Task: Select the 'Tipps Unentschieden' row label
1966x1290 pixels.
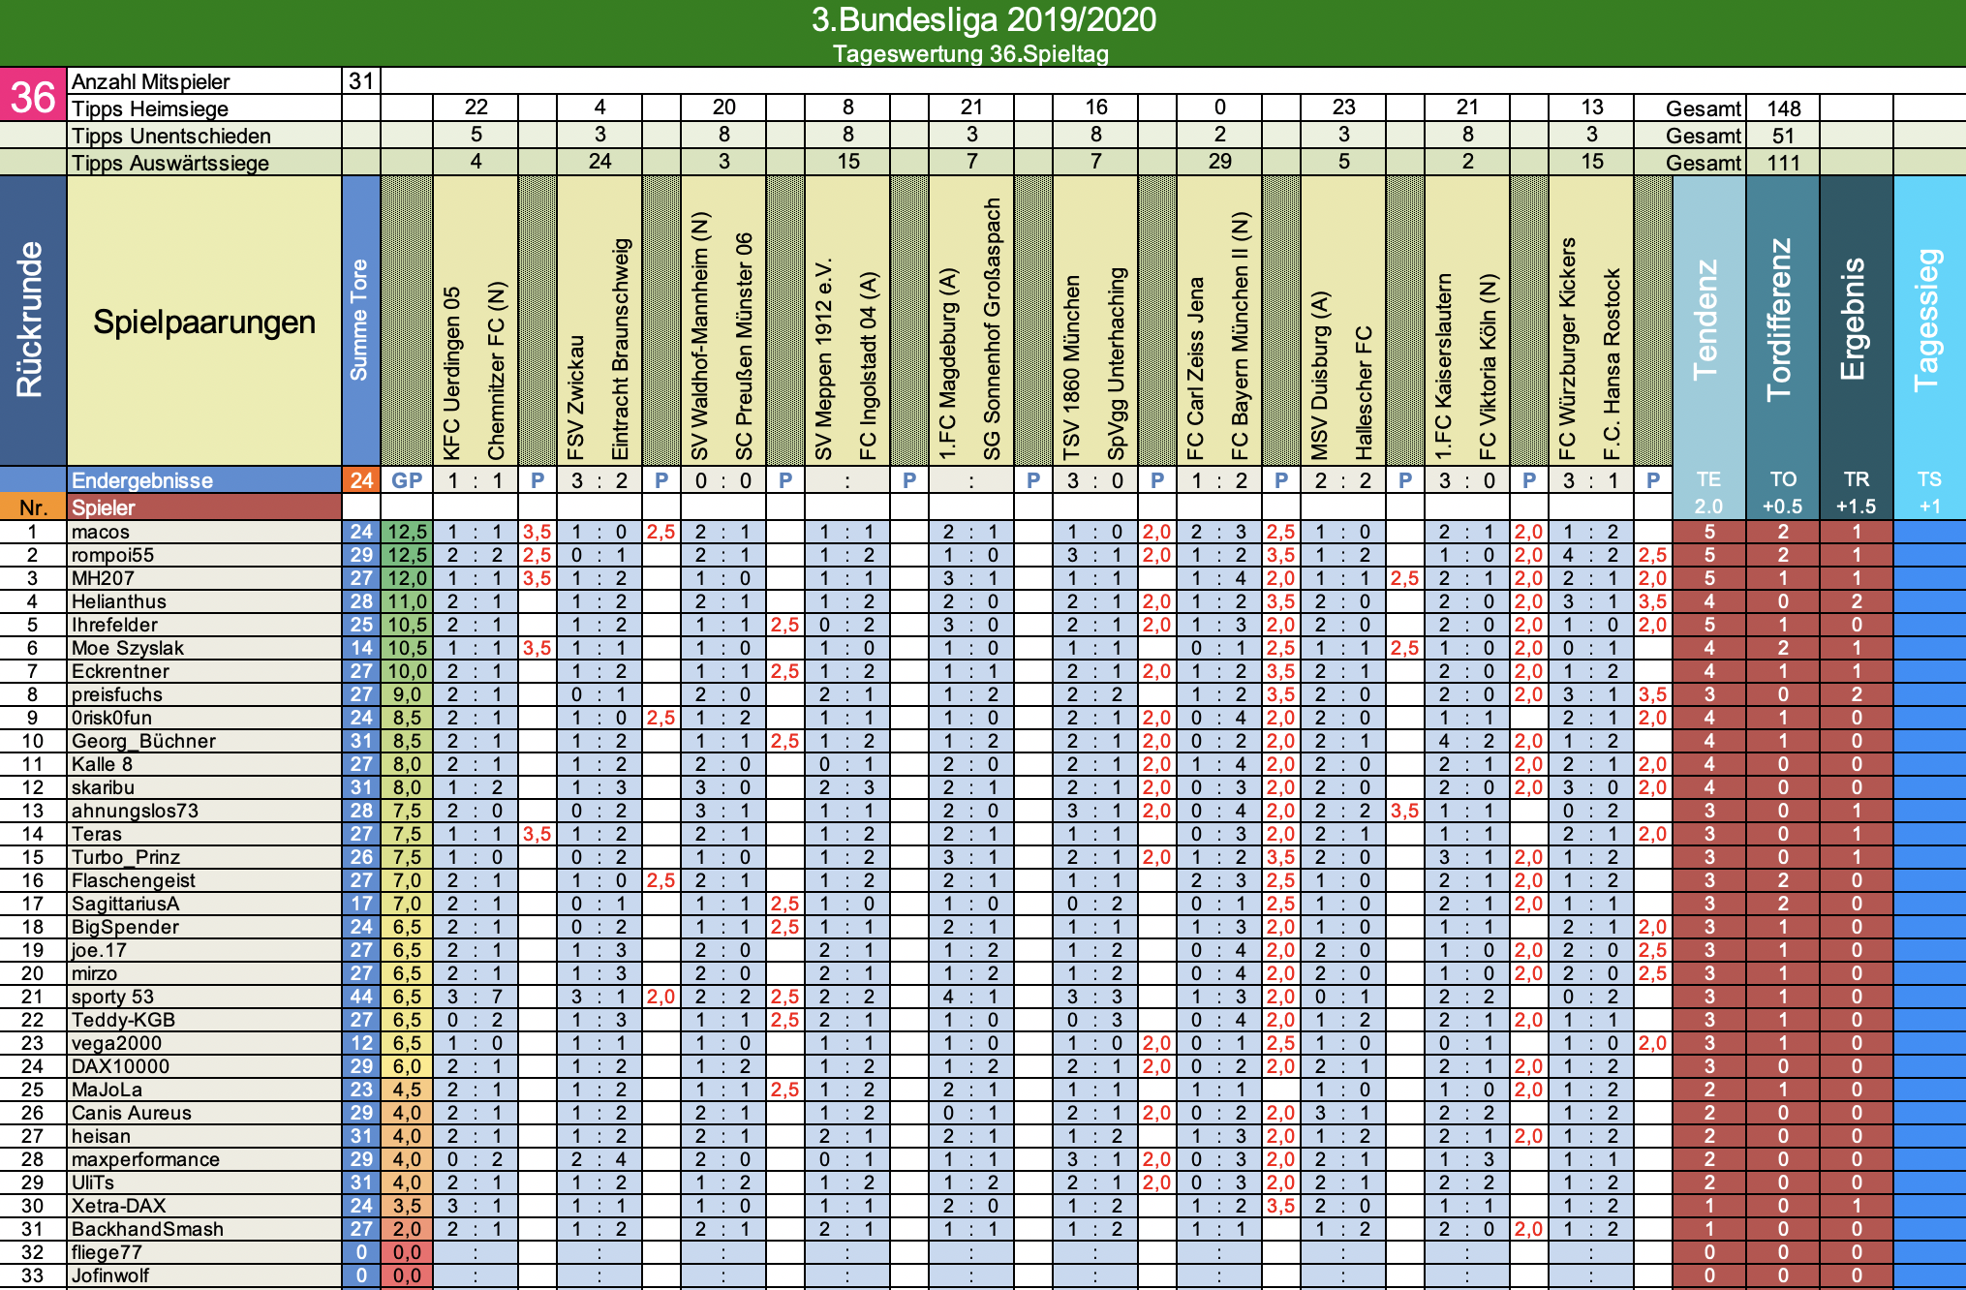Action: tap(170, 136)
